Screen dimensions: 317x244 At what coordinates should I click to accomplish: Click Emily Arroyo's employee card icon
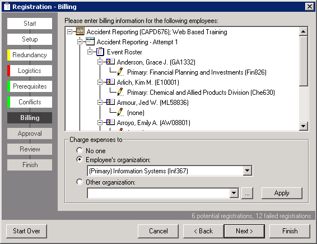(110, 122)
